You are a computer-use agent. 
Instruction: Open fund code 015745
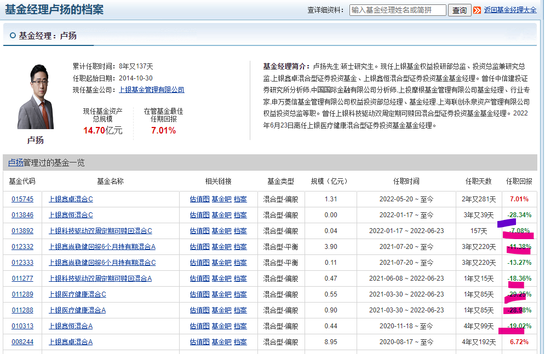(22, 199)
